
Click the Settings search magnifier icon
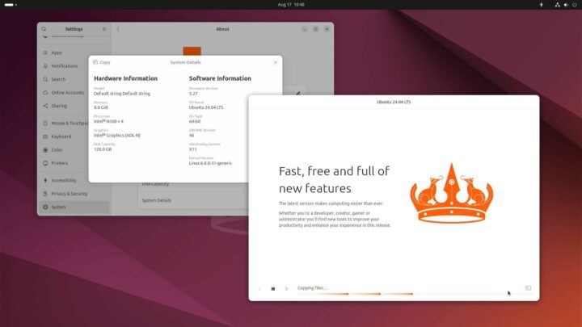(x=44, y=29)
